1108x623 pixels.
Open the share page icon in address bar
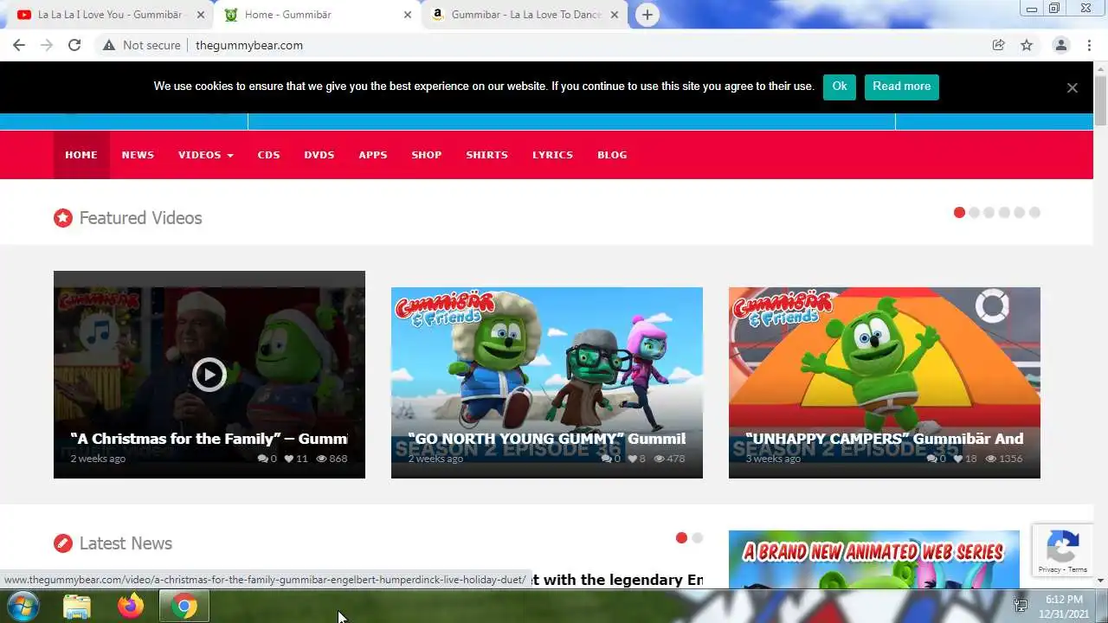998,45
